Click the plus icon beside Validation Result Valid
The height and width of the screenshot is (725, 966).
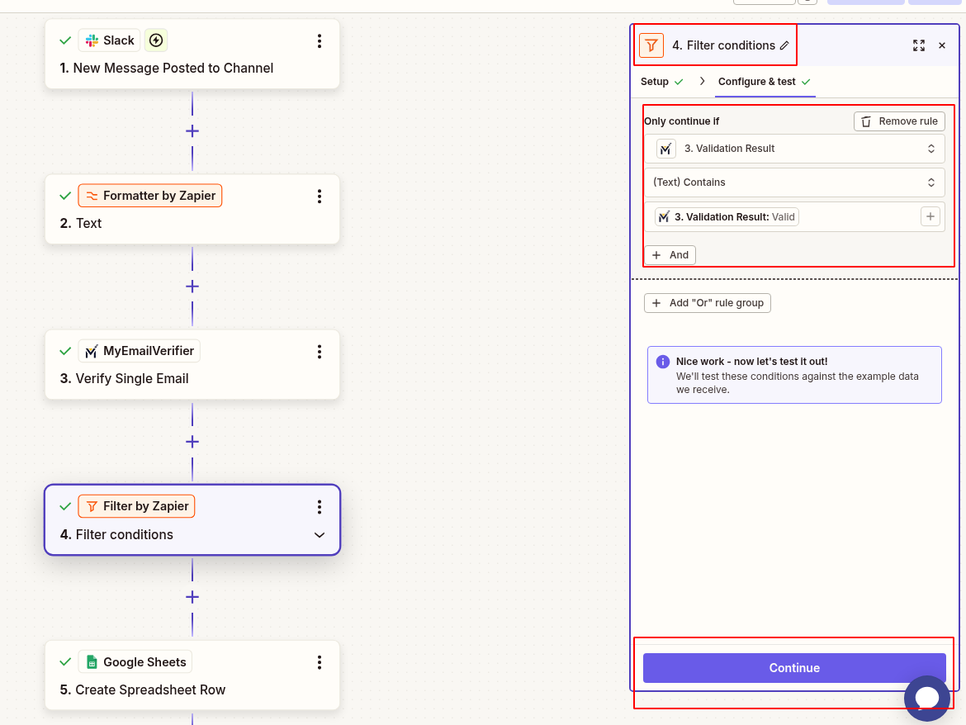tap(930, 216)
